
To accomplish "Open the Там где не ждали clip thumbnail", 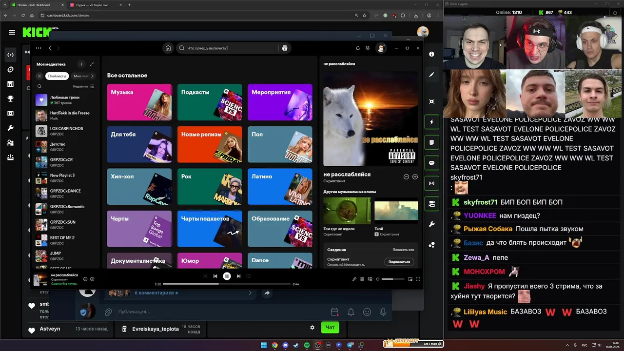I will click(x=347, y=211).
